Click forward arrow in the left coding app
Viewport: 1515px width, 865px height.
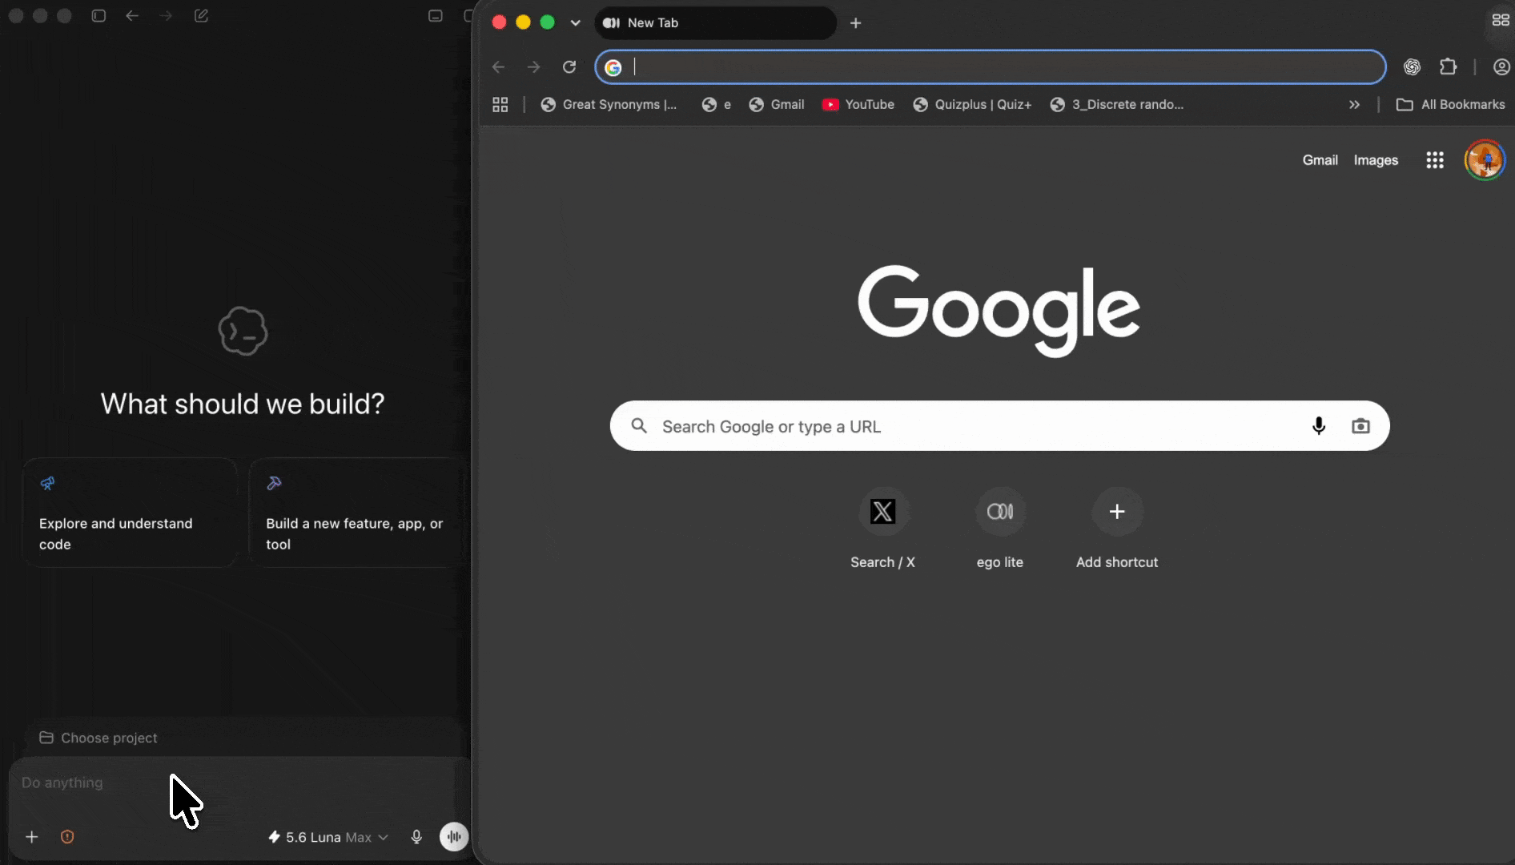166,16
